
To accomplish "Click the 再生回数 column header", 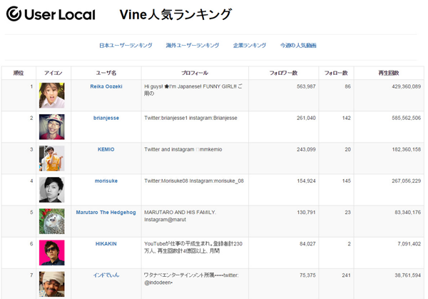I will pos(389,73).
